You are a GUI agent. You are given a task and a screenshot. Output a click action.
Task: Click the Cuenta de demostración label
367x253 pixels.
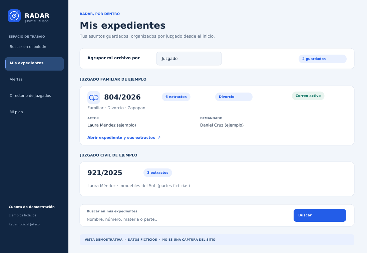(32, 207)
